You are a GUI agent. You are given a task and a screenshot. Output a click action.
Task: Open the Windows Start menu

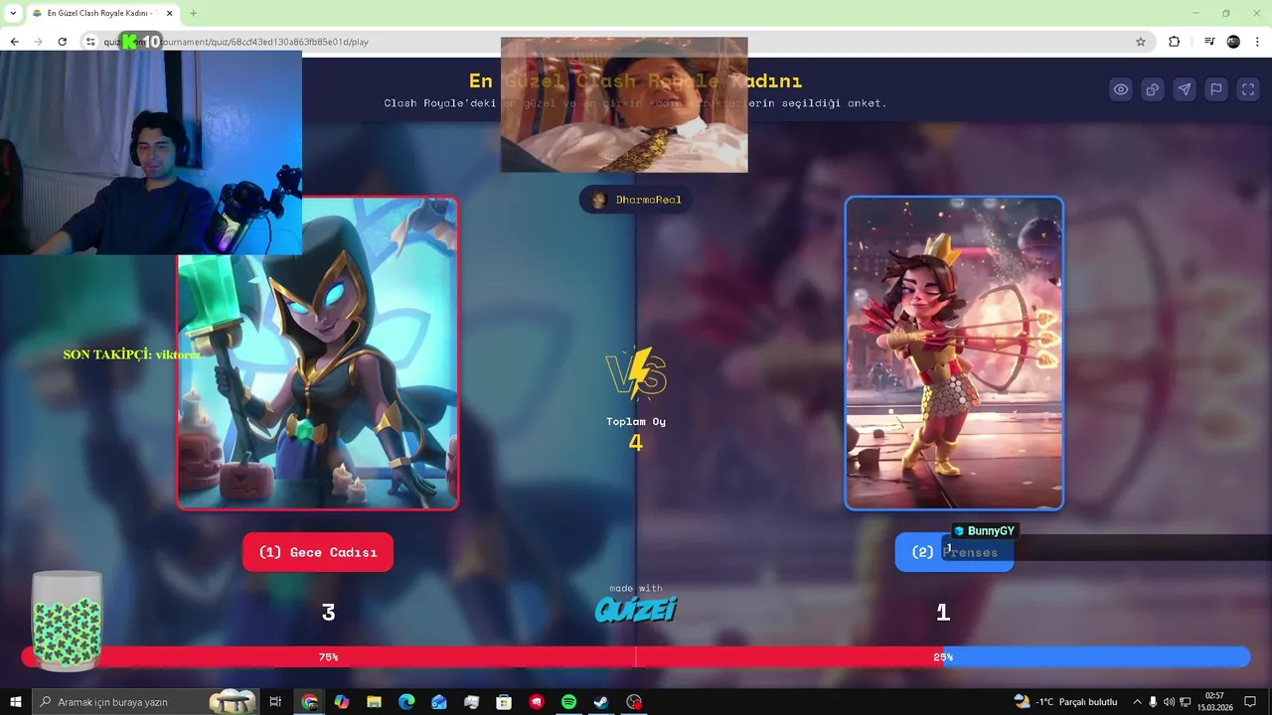point(16,702)
